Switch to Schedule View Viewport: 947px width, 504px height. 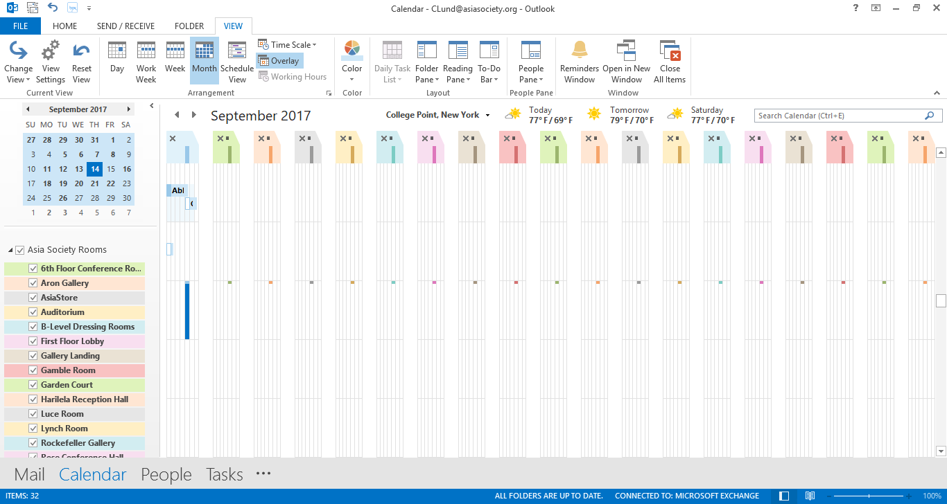point(237,61)
